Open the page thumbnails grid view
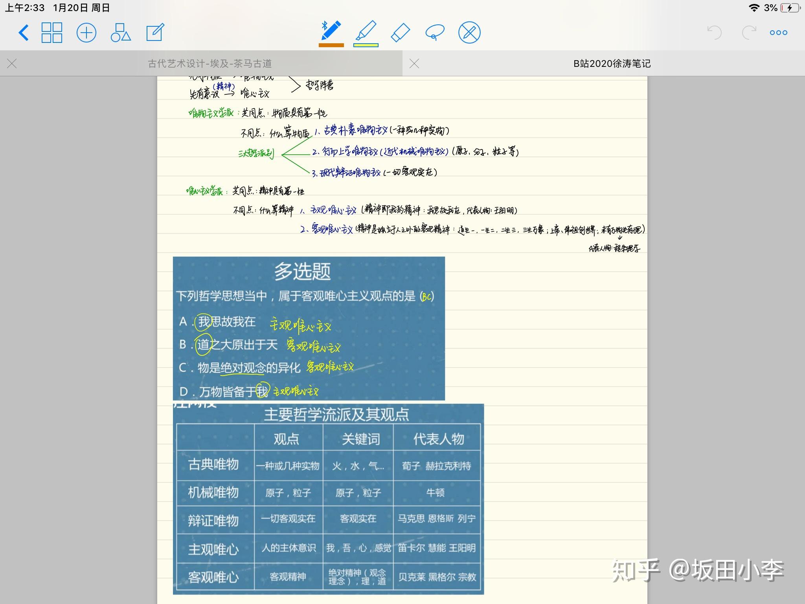805x604 pixels. (x=52, y=33)
